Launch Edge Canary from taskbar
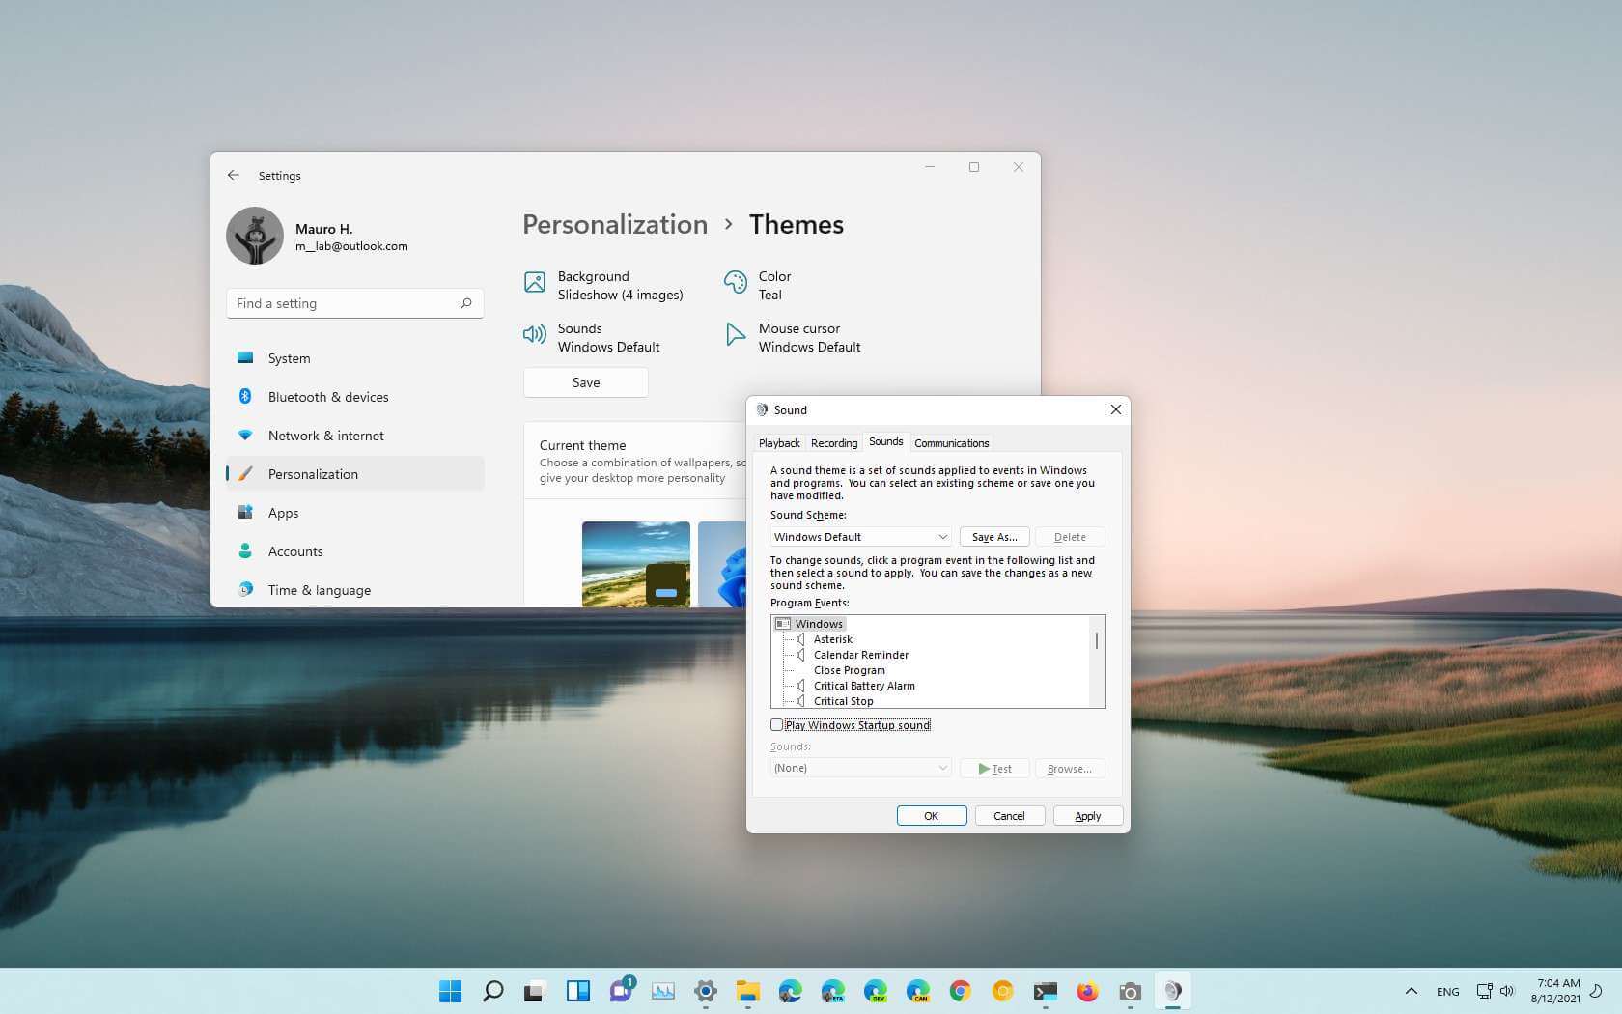The height and width of the screenshot is (1014, 1622). tap(917, 991)
